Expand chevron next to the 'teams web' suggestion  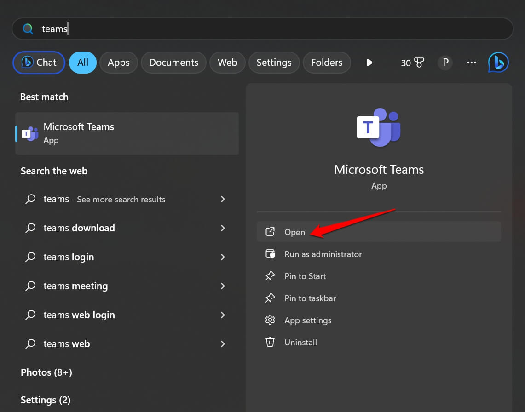(223, 344)
